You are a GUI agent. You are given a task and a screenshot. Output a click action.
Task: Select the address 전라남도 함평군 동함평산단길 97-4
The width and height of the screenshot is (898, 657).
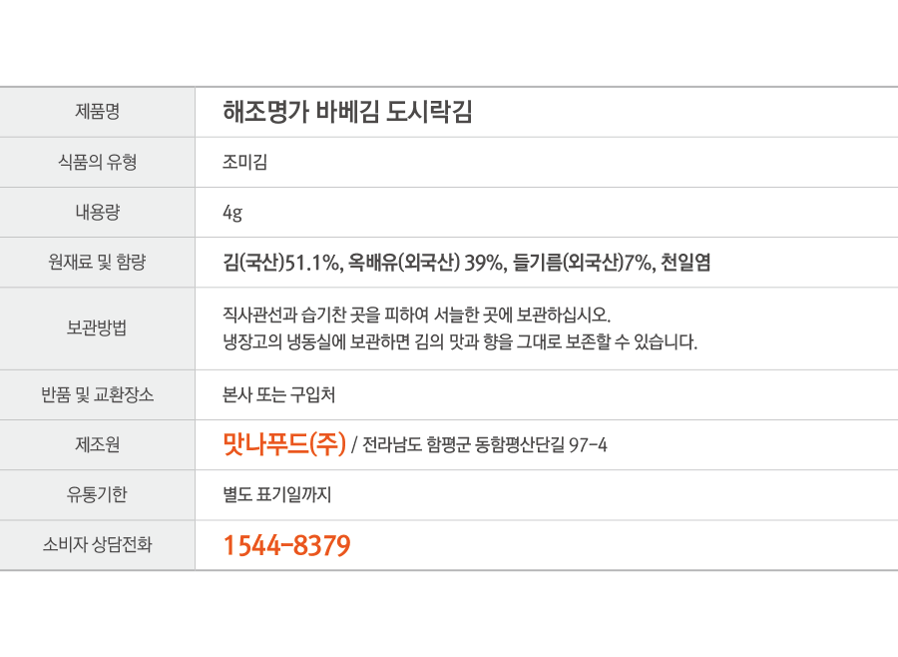[485, 445]
